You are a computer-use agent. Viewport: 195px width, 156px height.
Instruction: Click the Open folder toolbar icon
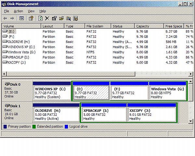coord(61,19)
